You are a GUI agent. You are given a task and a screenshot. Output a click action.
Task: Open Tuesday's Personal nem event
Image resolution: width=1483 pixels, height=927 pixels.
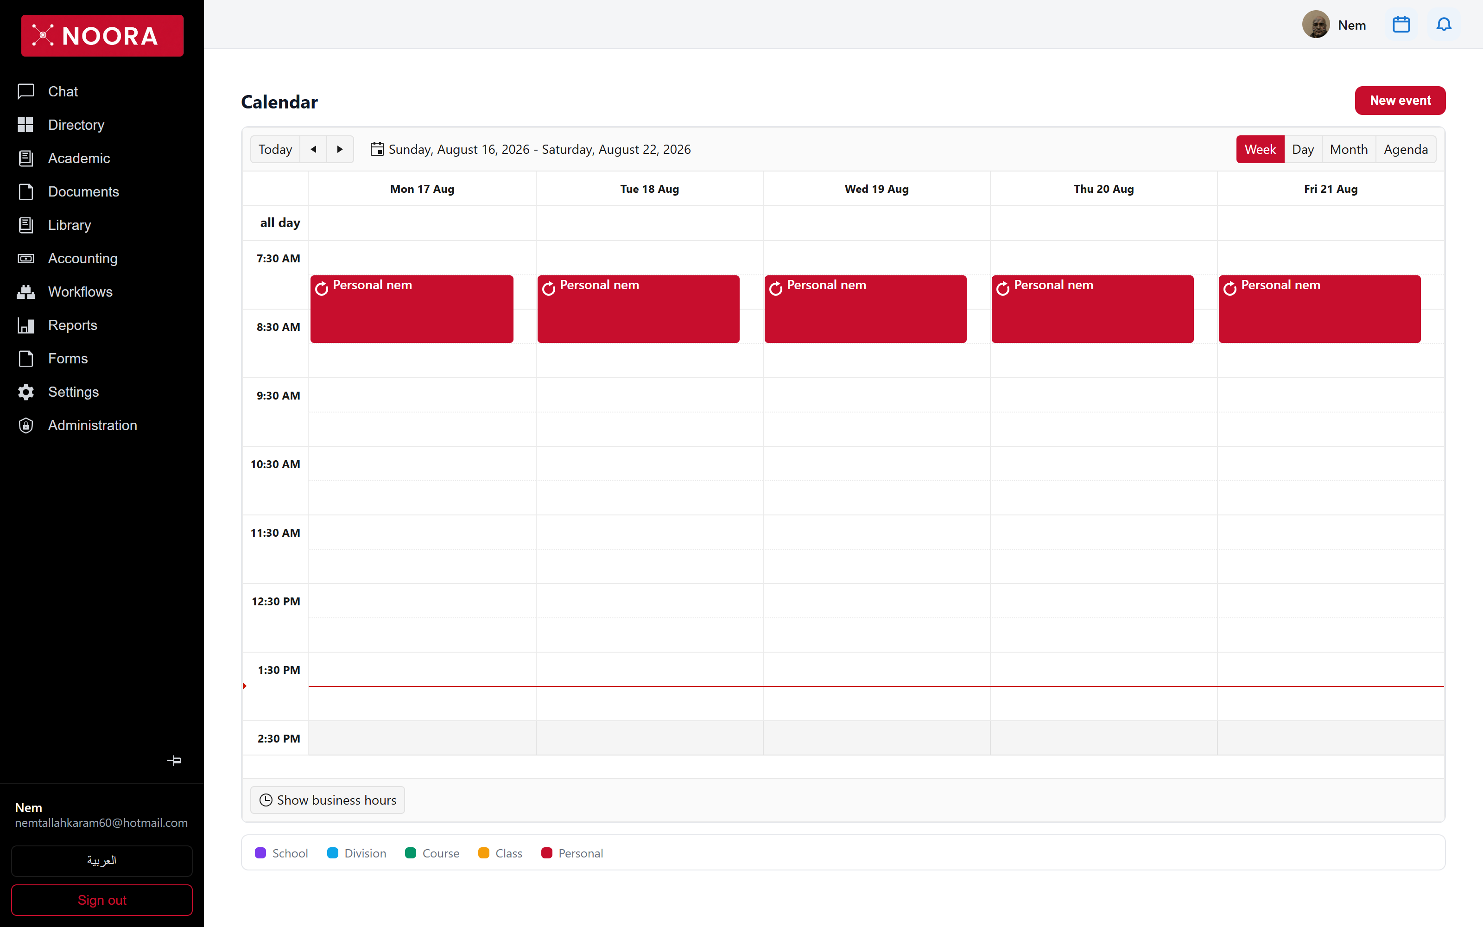pos(638,309)
